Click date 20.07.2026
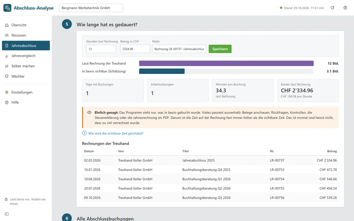The height and width of the screenshot is (221, 354). [92, 188]
